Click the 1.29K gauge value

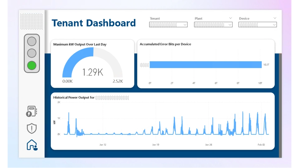(x=93, y=72)
